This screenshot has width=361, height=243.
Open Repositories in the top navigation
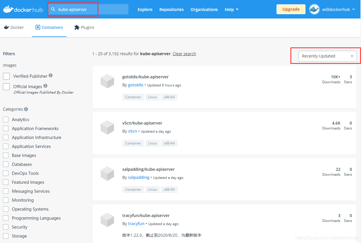[172, 10]
